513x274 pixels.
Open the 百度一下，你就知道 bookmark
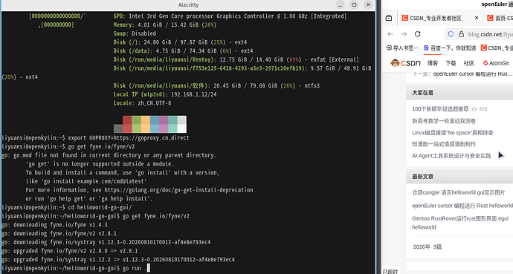(450, 48)
